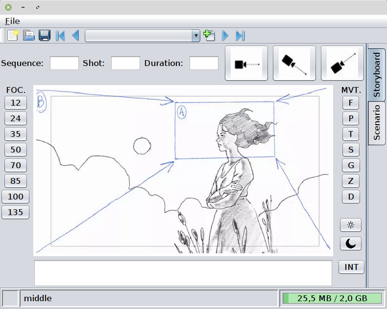
Task: Click the Sequence input field
Action: point(64,63)
